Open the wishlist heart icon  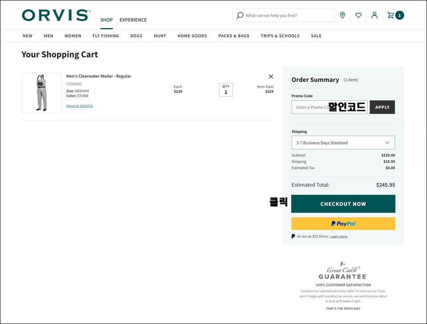pos(359,15)
